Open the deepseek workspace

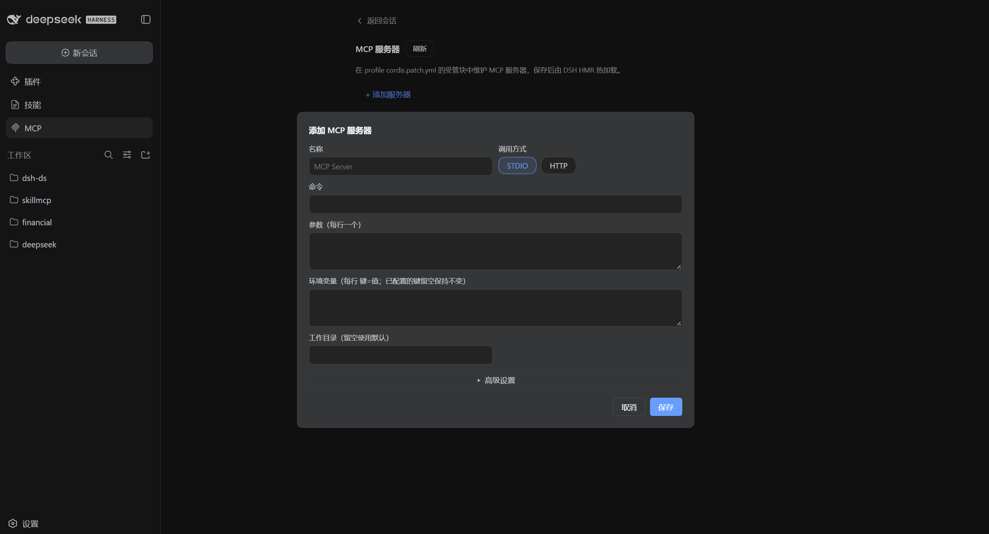79,244
